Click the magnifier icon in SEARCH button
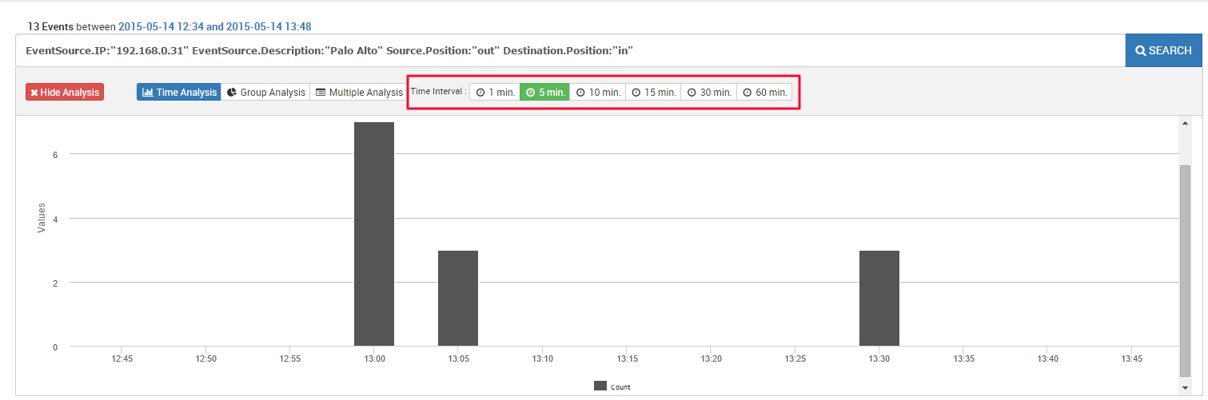Viewport: 1208px width, 400px height. [x=1141, y=50]
